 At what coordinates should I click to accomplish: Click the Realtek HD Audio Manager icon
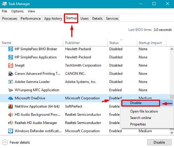click(11, 123)
